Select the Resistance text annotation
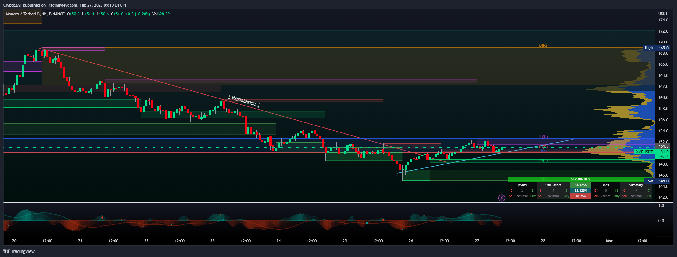The width and height of the screenshot is (677, 257). [244, 101]
